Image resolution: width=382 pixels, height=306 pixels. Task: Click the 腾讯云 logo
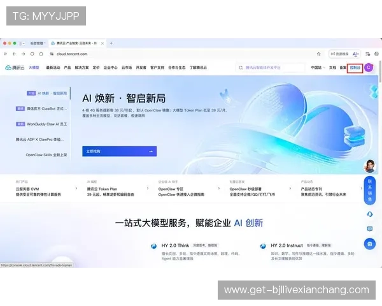15,68
